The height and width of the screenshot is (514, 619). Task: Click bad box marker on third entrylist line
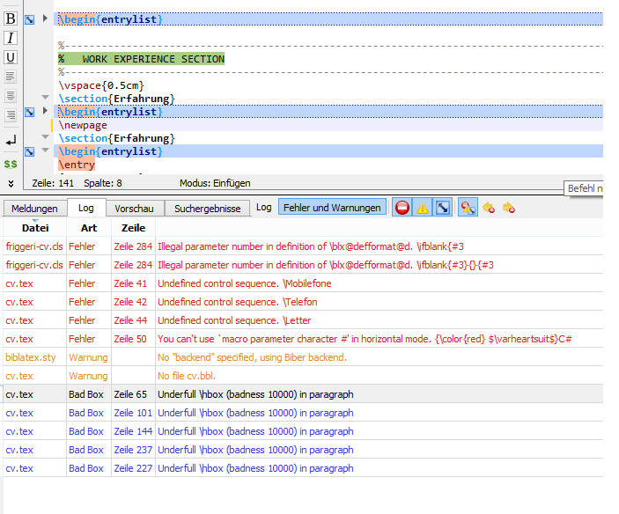tap(30, 152)
